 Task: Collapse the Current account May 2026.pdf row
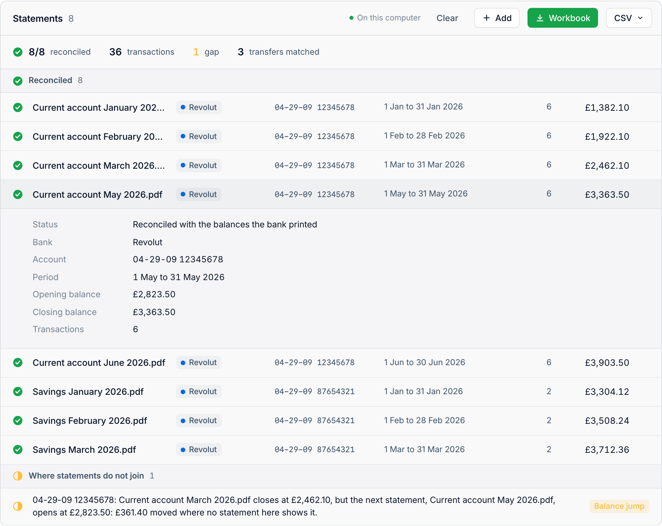tap(331, 194)
